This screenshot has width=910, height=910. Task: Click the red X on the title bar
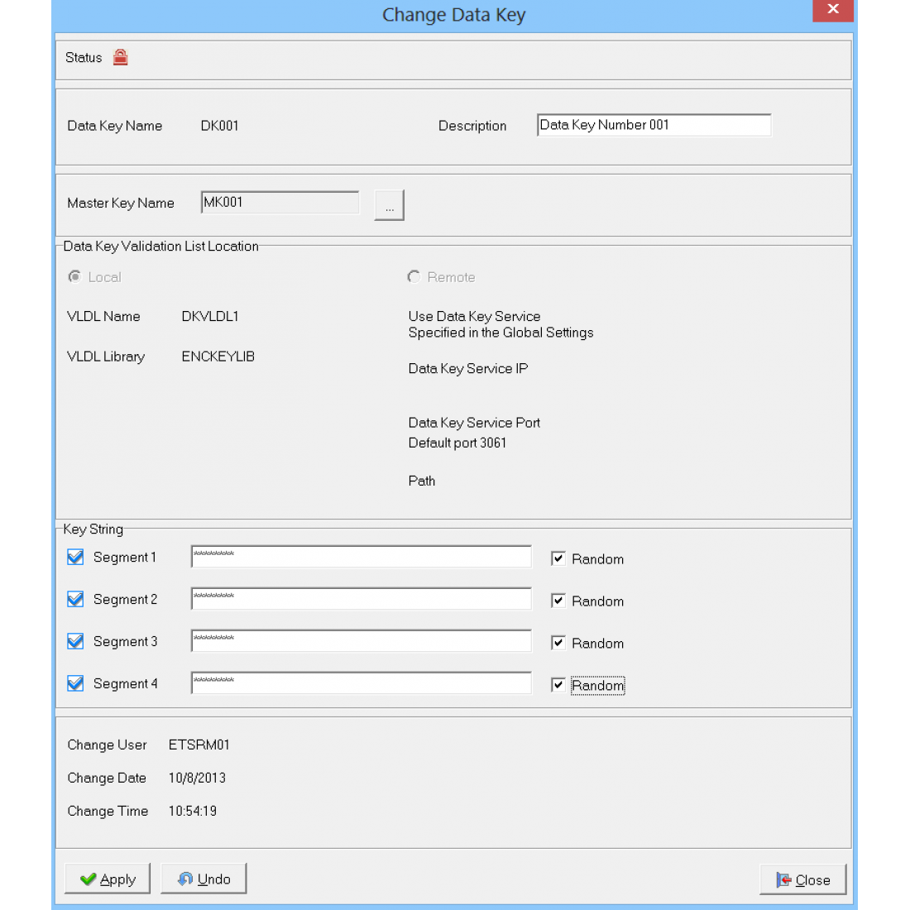pyautogui.click(x=832, y=11)
